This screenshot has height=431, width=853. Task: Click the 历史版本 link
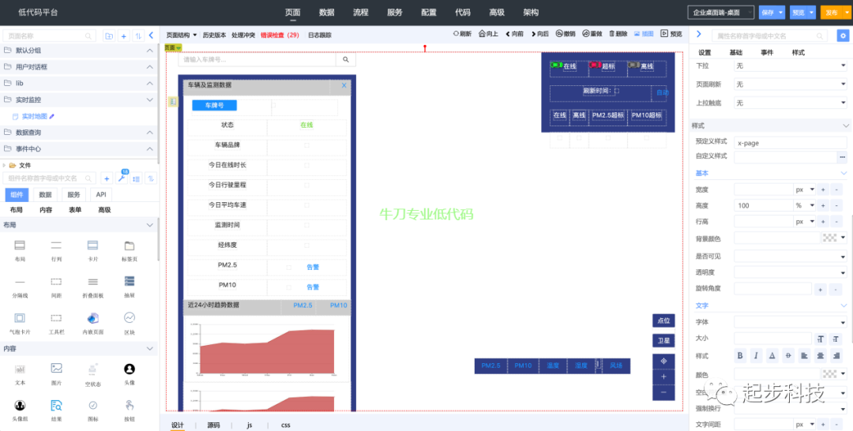click(x=214, y=35)
